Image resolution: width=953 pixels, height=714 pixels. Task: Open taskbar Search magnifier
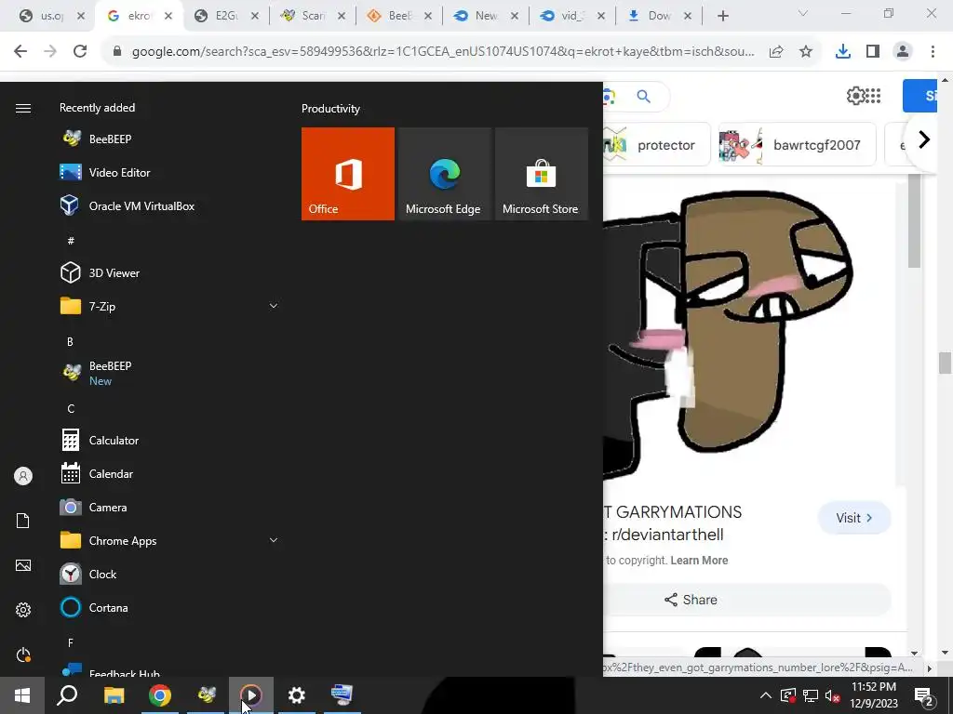click(67, 695)
